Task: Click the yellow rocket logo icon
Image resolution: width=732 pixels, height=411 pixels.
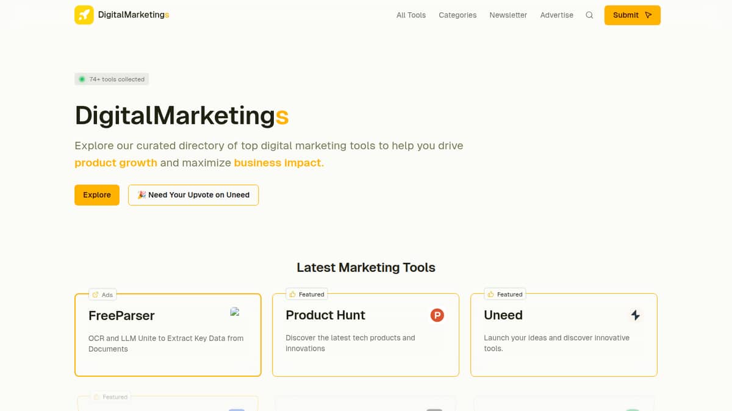Action: coord(84,15)
